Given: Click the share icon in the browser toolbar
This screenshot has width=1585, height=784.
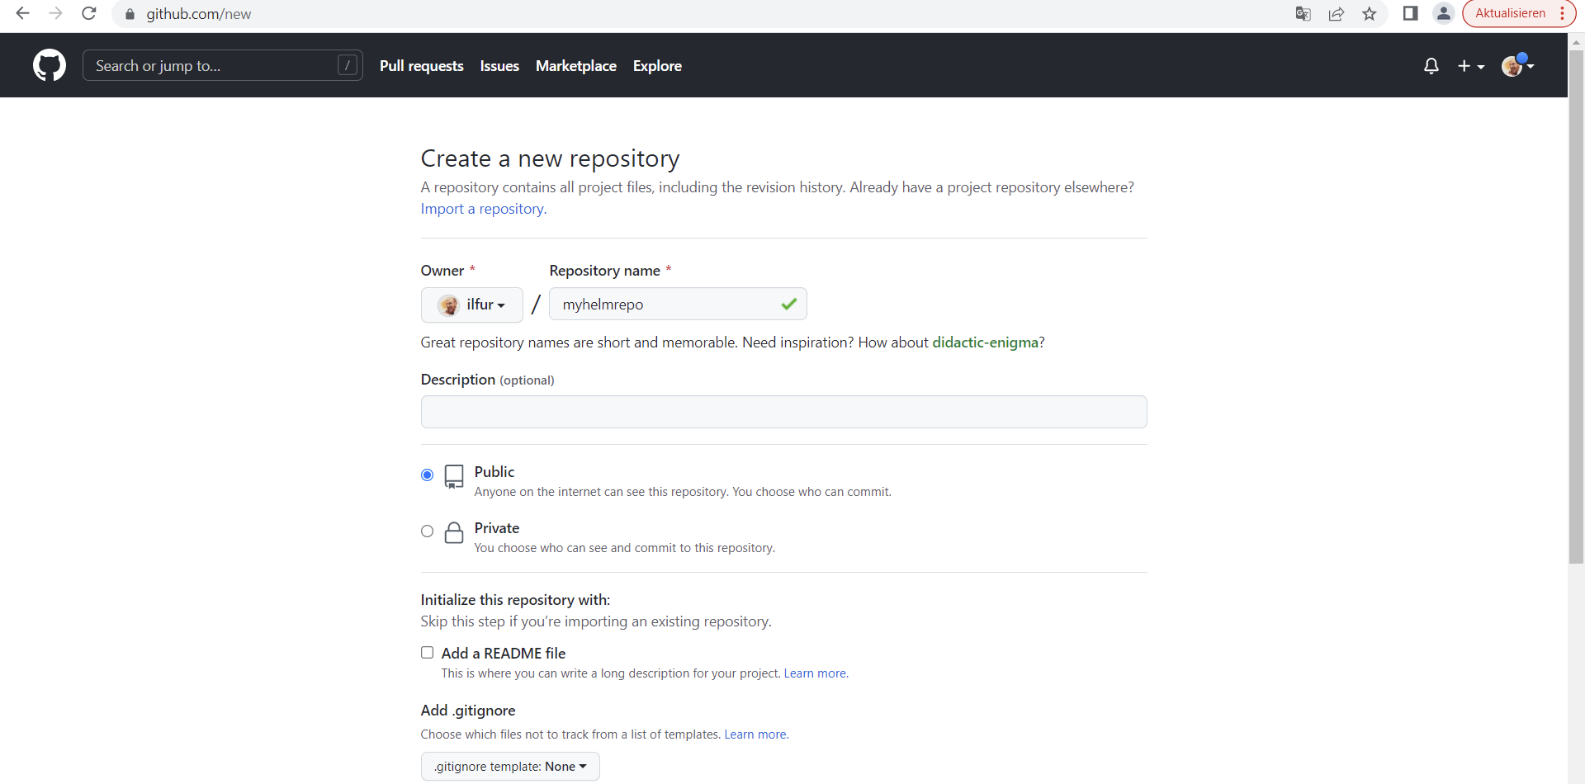Looking at the screenshot, I should (x=1336, y=13).
